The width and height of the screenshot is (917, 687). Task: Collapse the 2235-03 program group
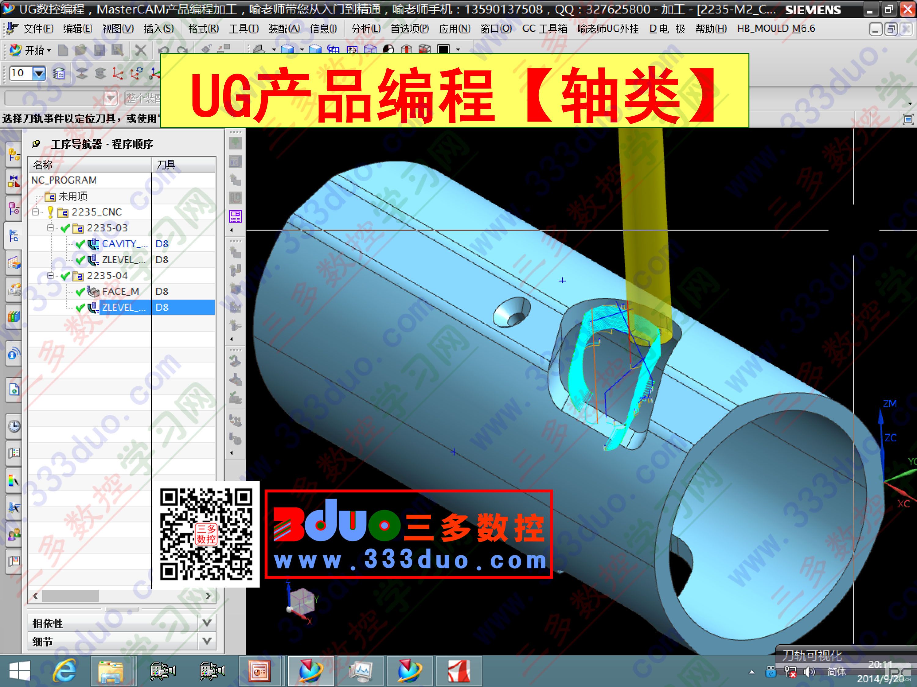pyautogui.click(x=50, y=228)
